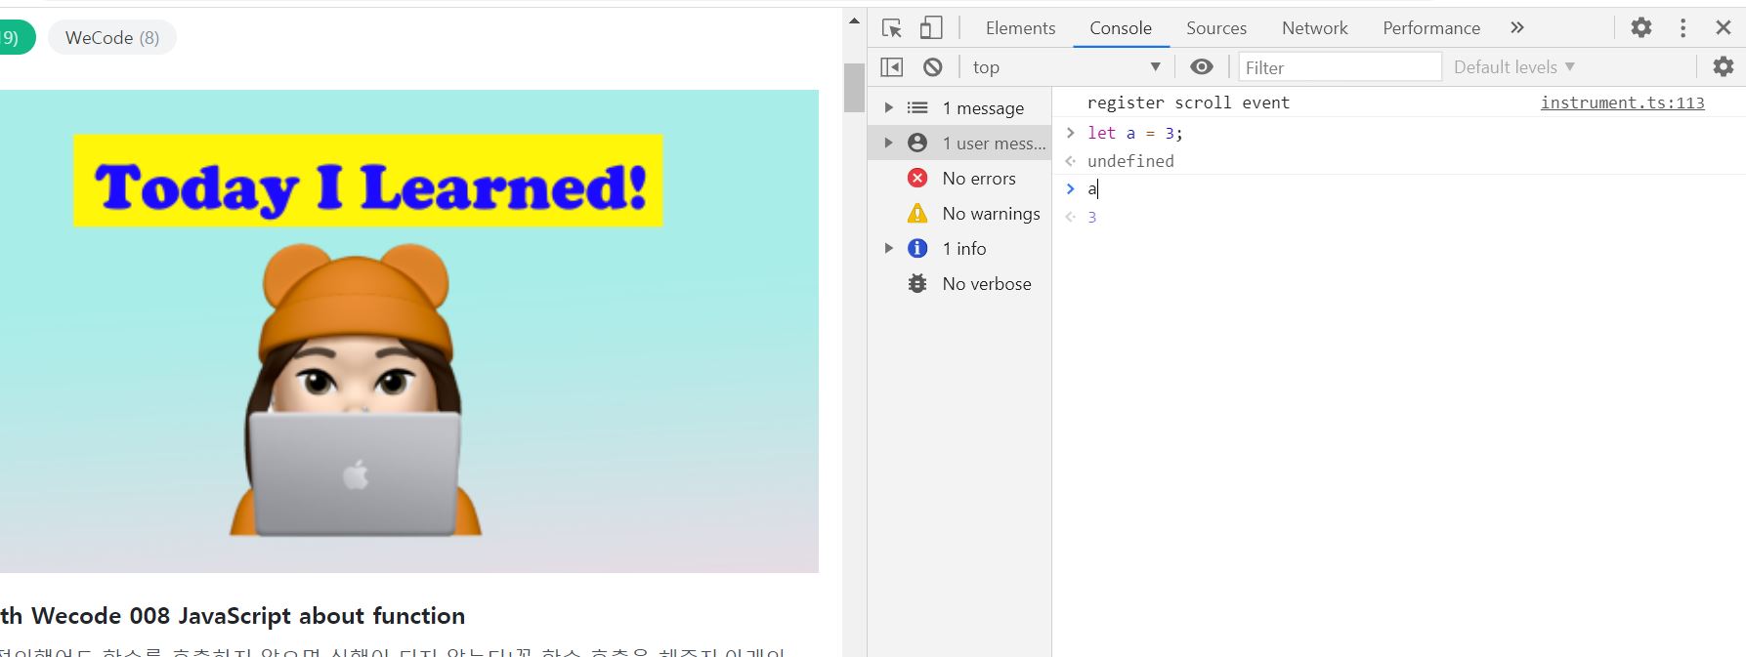Clear console with the ban icon
1746x657 pixels.
tap(933, 67)
